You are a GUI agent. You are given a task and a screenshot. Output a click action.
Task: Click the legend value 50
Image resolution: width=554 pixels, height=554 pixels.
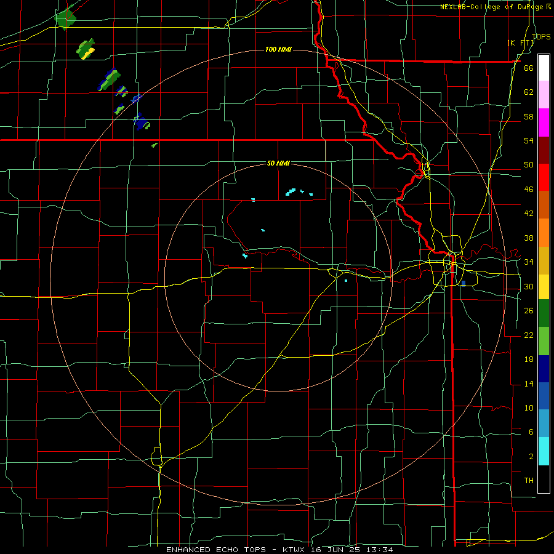[529, 165]
